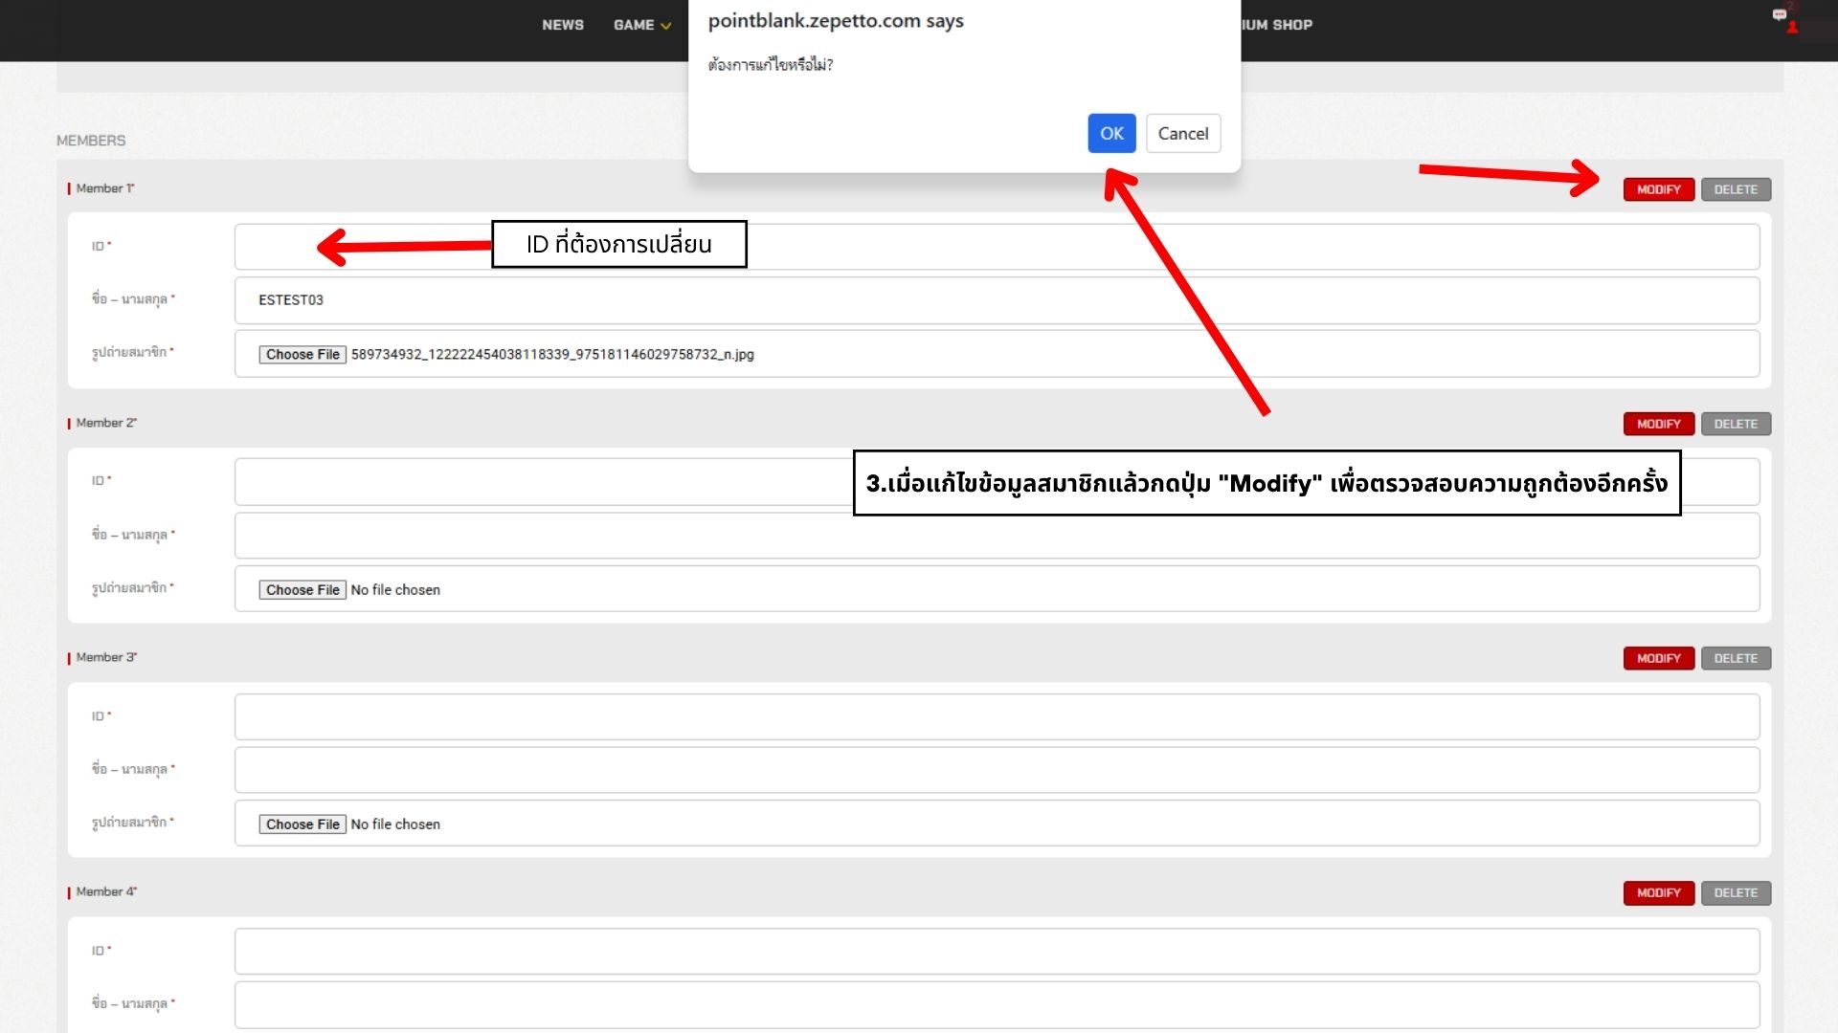Click Modify button for Member 4

click(1658, 892)
